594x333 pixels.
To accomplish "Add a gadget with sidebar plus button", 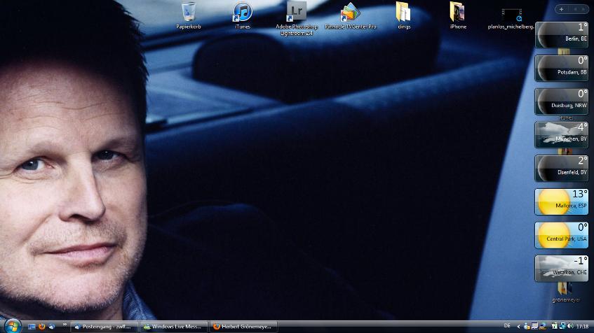I will (x=561, y=9).
